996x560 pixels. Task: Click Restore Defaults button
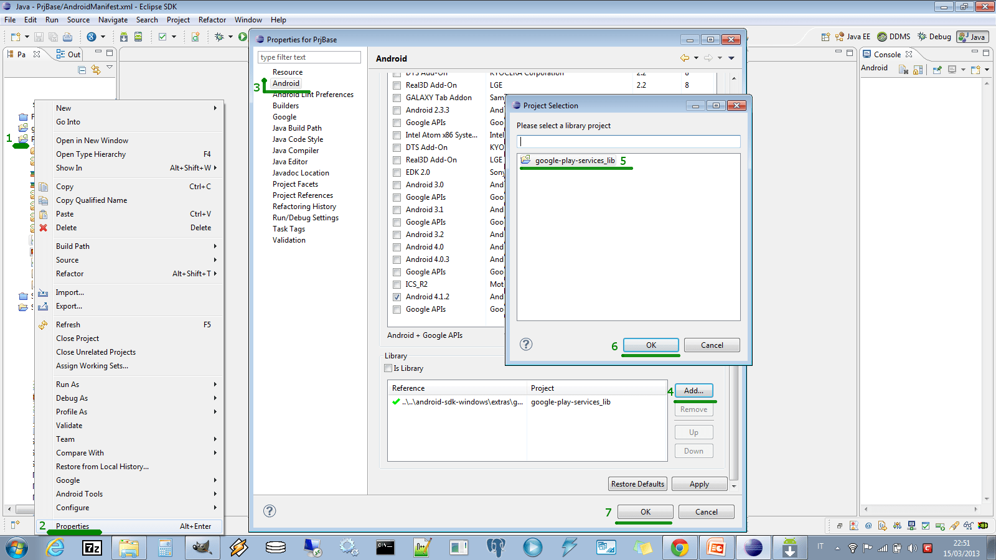coord(638,484)
